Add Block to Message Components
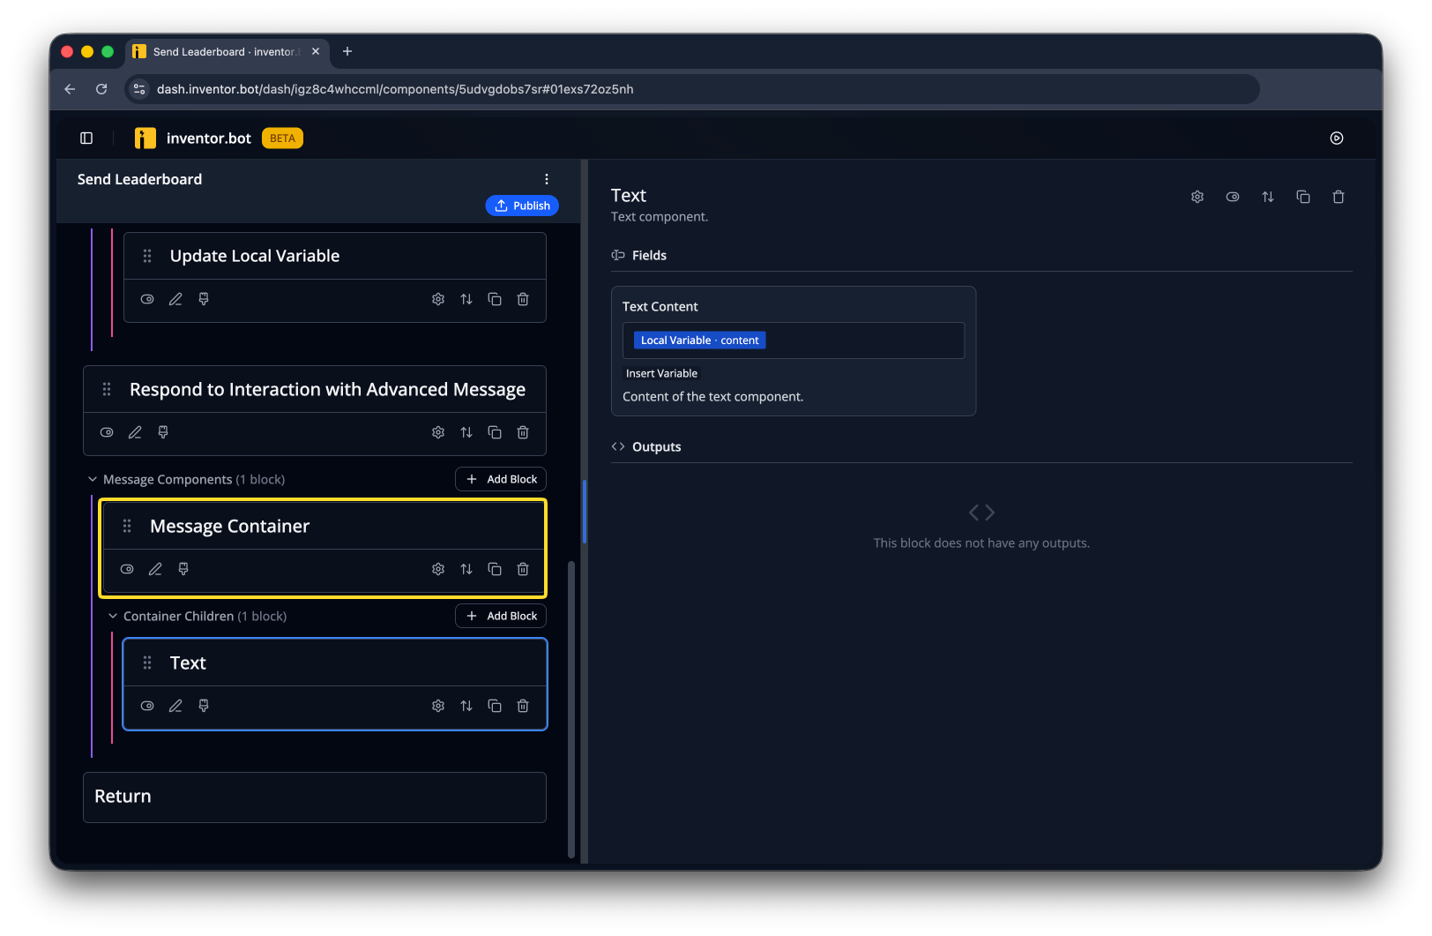 click(501, 479)
